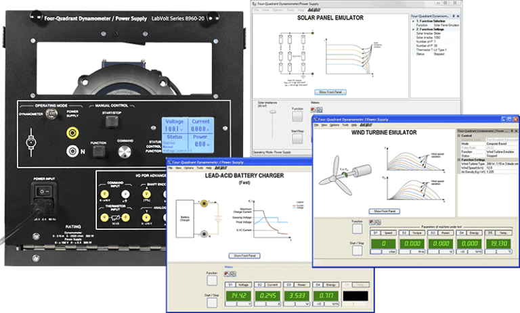This screenshot has width=520, height=313.
Task: Click LabVolt logo in Battery Charger menu bar
Action: (221, 168)
